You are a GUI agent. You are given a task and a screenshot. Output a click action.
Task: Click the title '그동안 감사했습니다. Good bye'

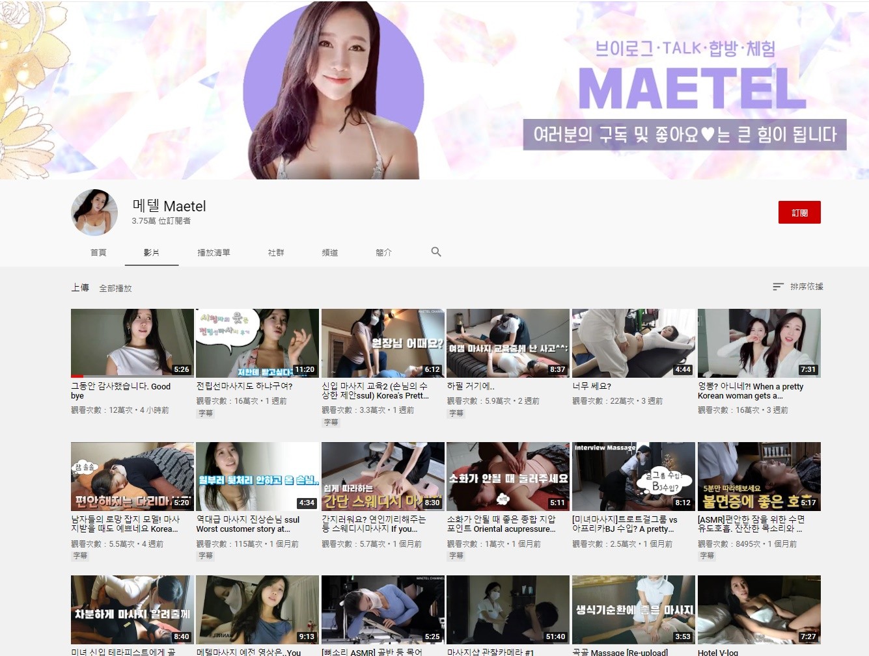(x=121, y=391)
